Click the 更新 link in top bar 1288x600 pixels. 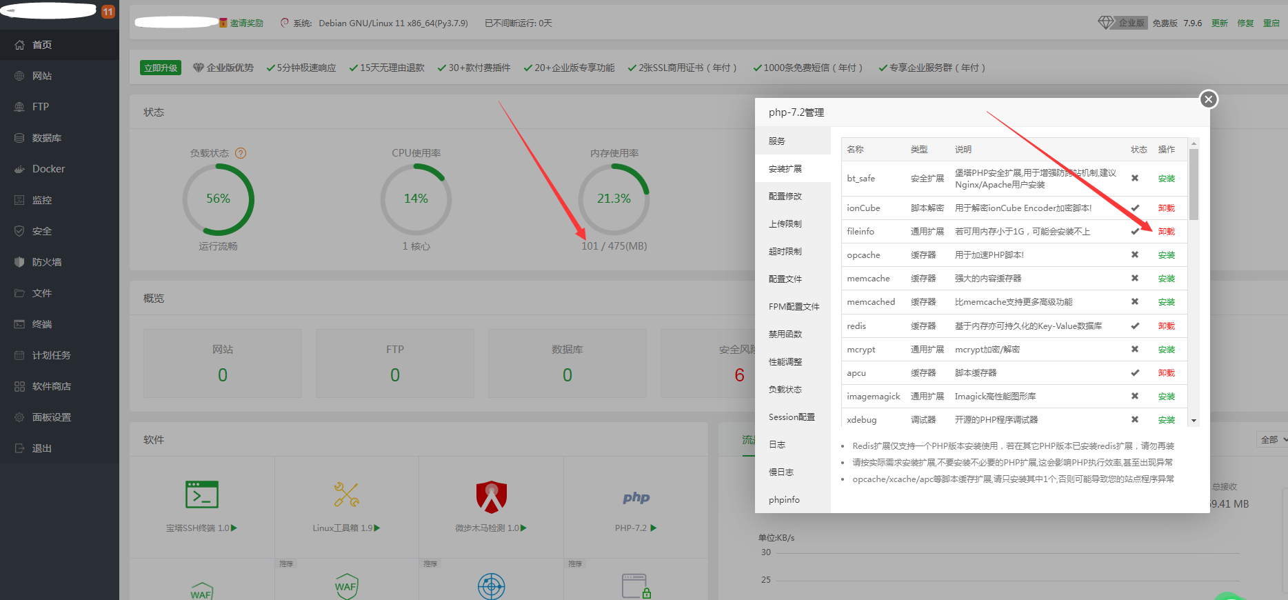(x=1220, y=23)
